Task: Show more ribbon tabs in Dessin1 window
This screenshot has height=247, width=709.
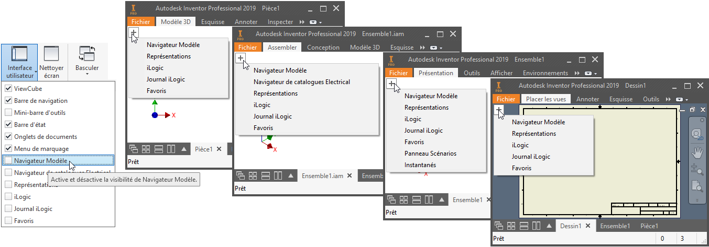Action: [668, 99]
